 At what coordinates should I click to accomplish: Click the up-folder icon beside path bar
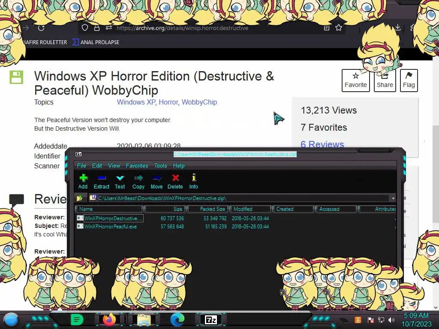(79, 198)
